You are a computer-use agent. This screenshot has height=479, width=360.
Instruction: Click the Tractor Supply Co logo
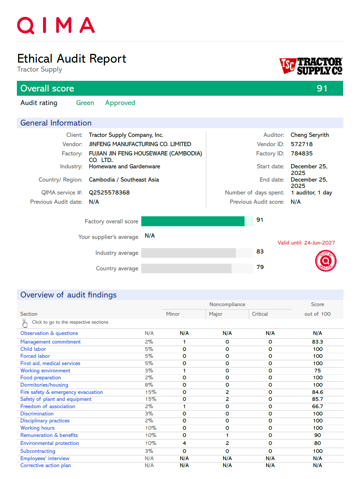[311, 66]
